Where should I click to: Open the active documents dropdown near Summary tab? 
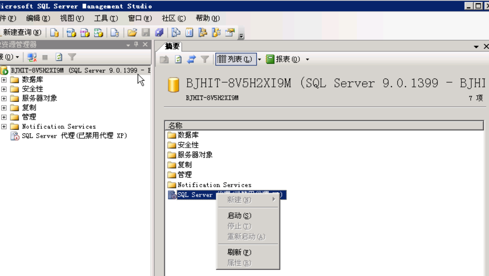476,47
